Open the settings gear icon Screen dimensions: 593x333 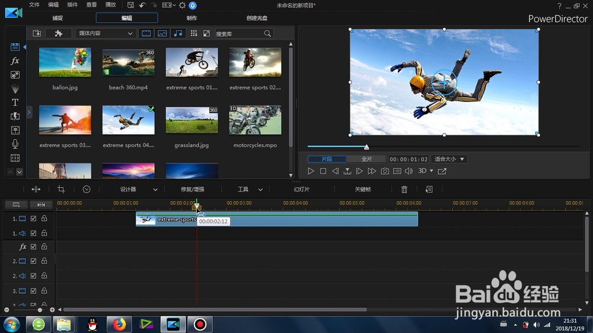182,5
